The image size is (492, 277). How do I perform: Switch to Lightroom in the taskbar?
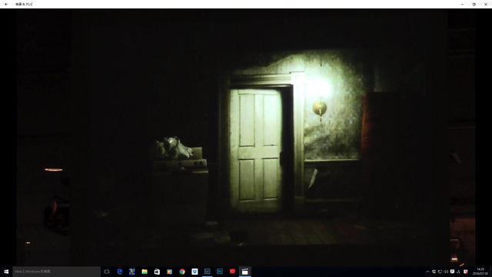point(207,272)
